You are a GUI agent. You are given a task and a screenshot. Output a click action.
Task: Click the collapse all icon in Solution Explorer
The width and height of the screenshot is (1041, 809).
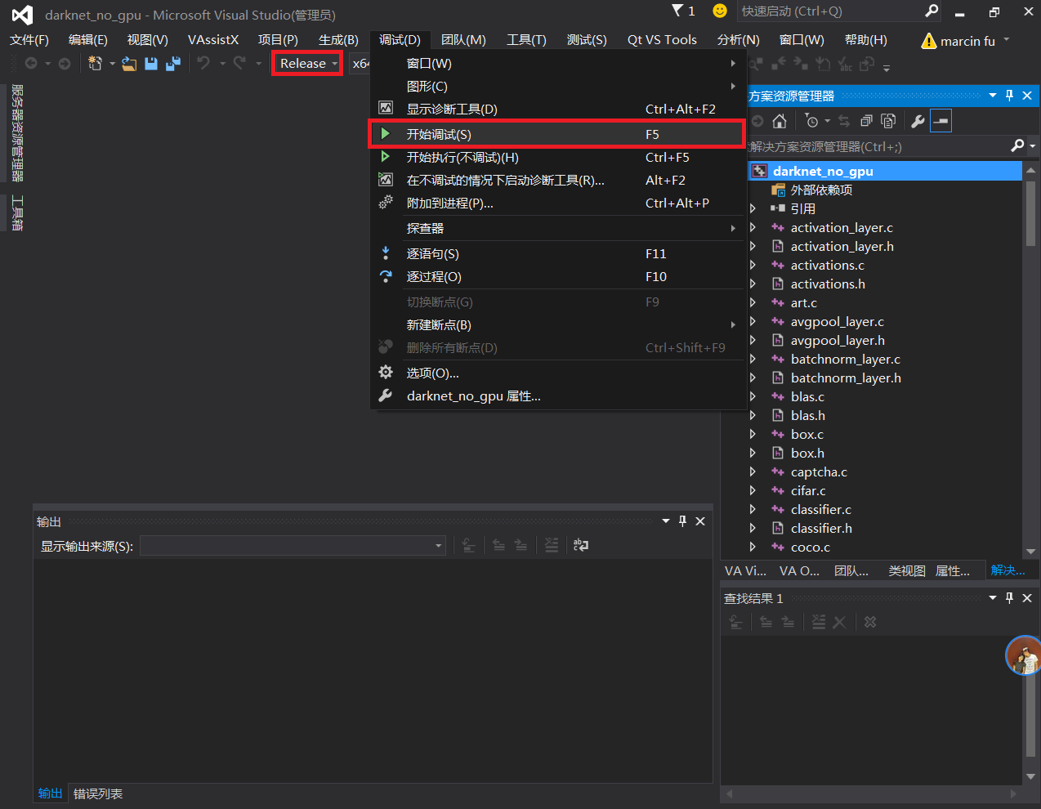click(866, 121)
